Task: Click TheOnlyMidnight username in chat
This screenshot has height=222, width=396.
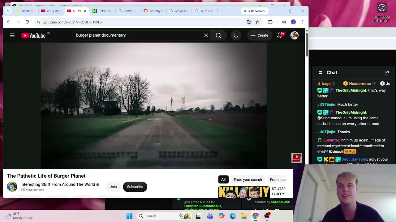Action: pos(351,90)
